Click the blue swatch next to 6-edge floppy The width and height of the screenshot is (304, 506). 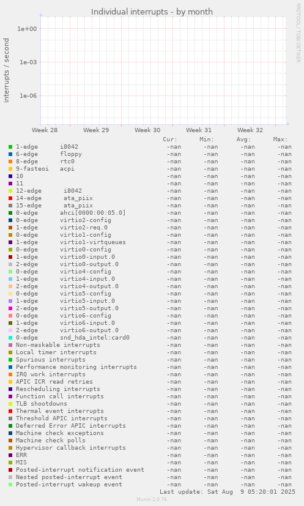[x=10, y=154]
